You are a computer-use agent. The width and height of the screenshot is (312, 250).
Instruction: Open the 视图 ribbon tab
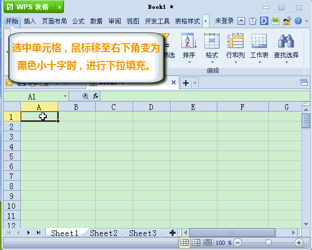[x=133, y=21]
